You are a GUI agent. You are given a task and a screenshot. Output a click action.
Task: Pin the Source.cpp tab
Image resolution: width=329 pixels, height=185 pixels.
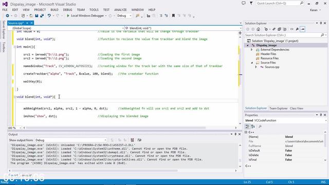pyautogui.click(x=27, y=23)
